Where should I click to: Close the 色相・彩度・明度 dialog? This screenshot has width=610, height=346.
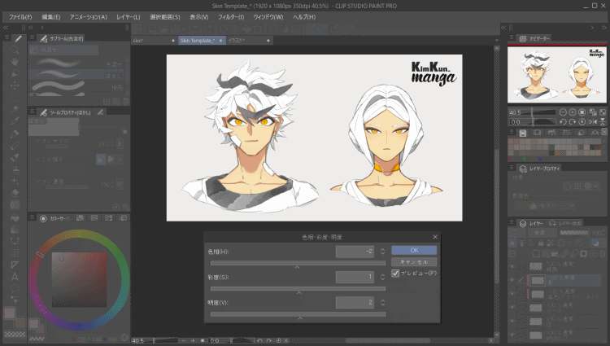click(435, 237)
